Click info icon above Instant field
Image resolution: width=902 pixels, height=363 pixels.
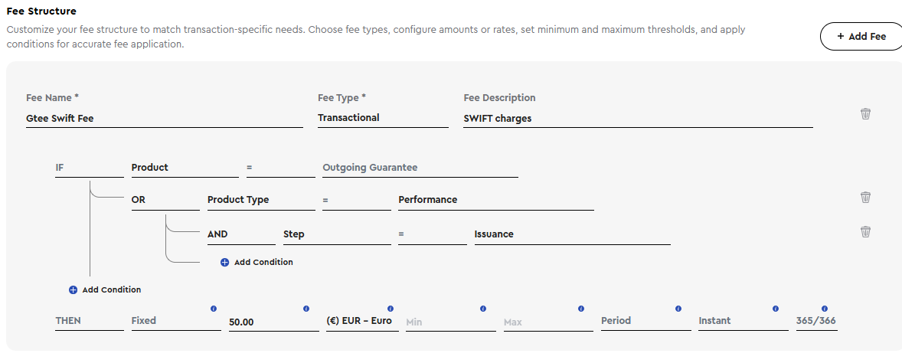pos(776,309)
